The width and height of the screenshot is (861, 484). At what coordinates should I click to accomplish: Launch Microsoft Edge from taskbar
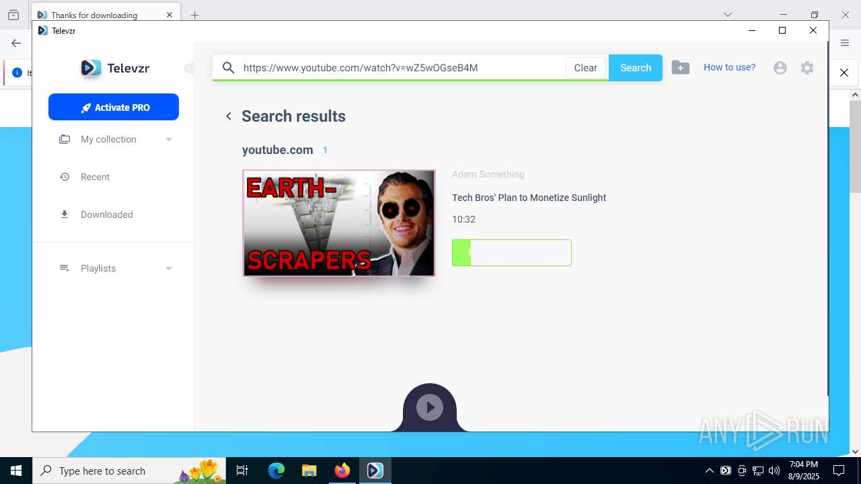tap(276, 471)
